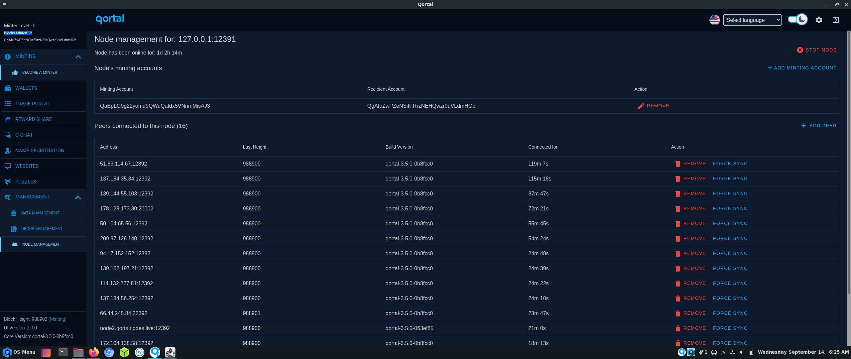Collapse the Minting section chevron

click(78, 57)
